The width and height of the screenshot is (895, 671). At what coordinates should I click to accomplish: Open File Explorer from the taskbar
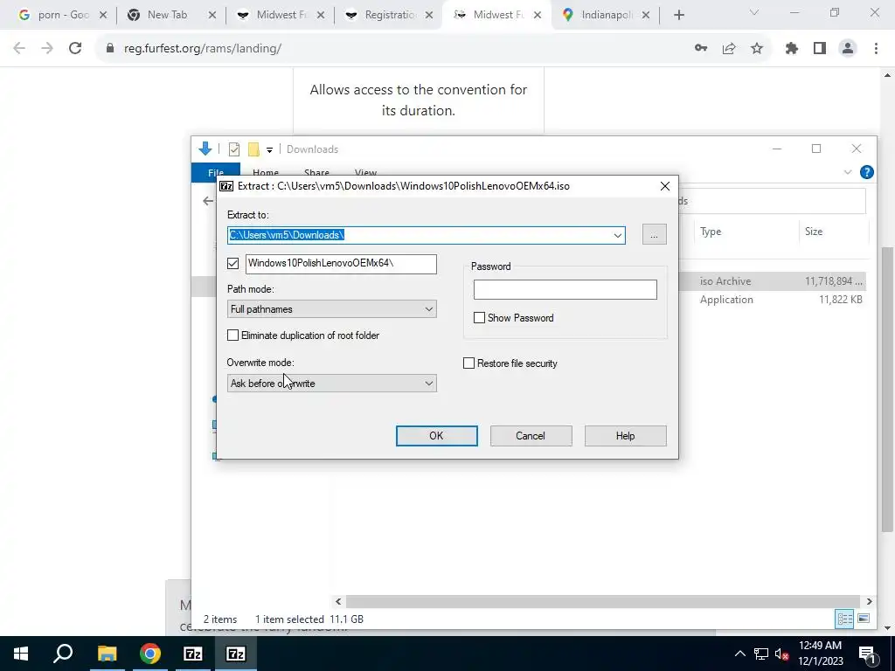point(107,654)
